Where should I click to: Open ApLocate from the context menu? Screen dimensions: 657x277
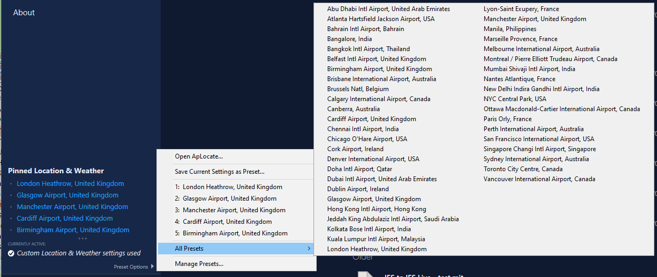point(199,156)
